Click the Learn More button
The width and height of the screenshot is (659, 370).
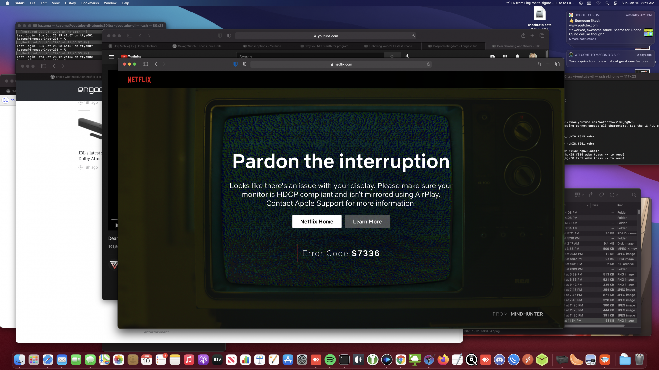click(x=367, y=221)
